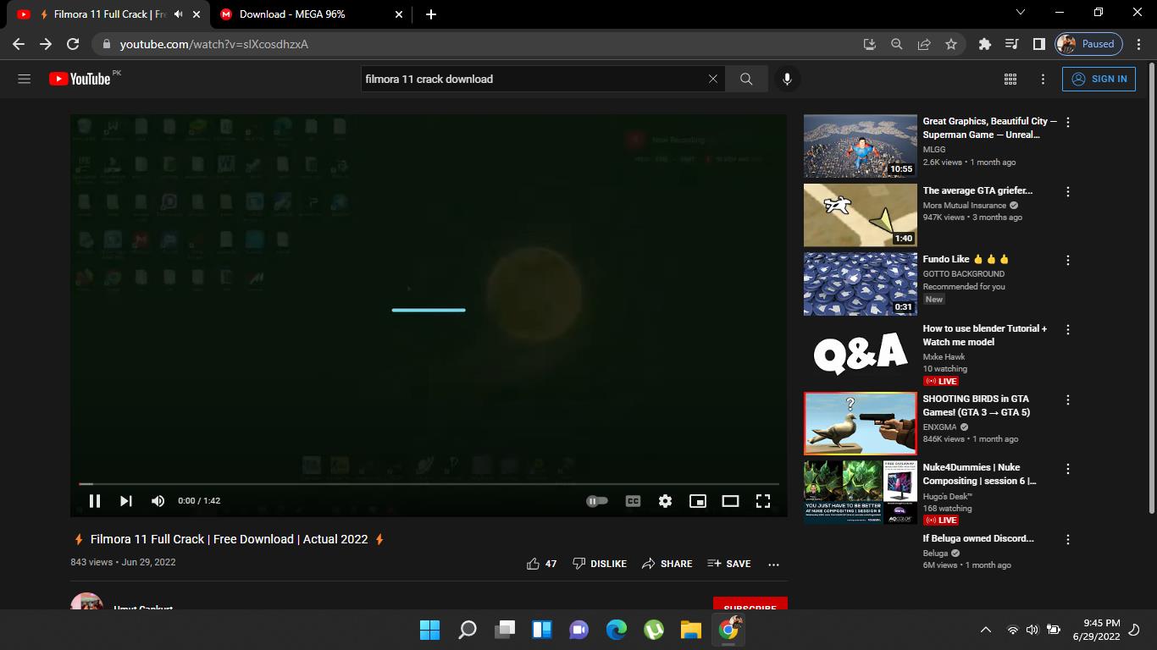Open the YouTube guide hamburger menu
The height and width of the screenshot is (650, 1157).
click(25, 79)
